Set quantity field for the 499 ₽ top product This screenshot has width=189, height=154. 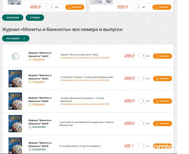[50, 7]
